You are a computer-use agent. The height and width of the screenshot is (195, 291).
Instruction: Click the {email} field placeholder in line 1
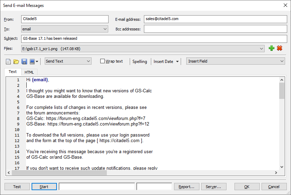click(40, 80)
